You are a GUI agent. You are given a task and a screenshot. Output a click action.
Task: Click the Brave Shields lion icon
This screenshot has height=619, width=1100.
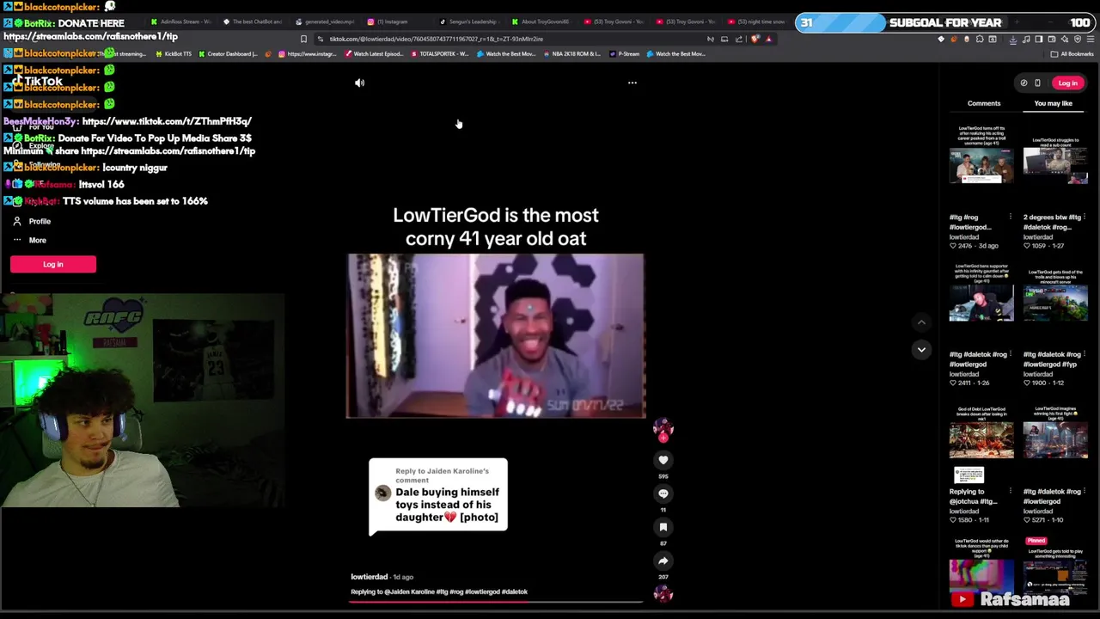click(x=755, y=39)
